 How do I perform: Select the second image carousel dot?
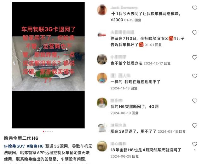tap(46, 131)
